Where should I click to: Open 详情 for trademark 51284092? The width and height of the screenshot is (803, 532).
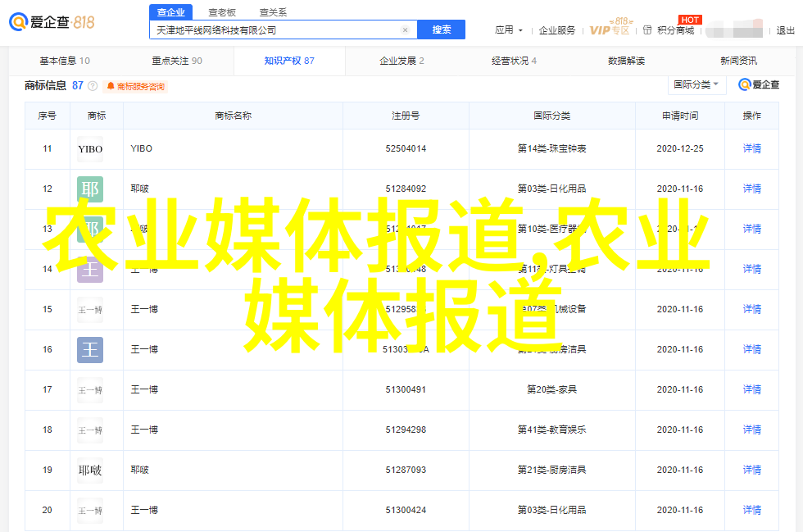click(752, 189)
